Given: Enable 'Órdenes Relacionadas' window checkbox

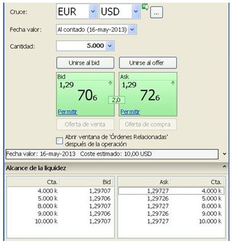Looking at the screenshot, I should click(60, 141).
